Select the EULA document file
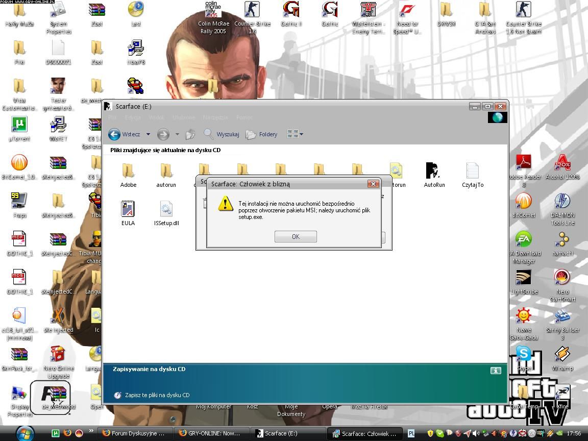Image resolution: width=588 pixels, height=441 pixels. point(128,212)
